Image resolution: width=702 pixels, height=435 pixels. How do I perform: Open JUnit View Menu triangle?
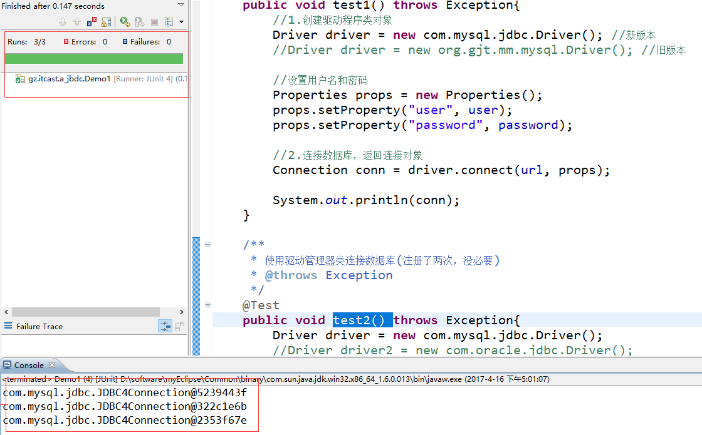[x=181, y=5]
